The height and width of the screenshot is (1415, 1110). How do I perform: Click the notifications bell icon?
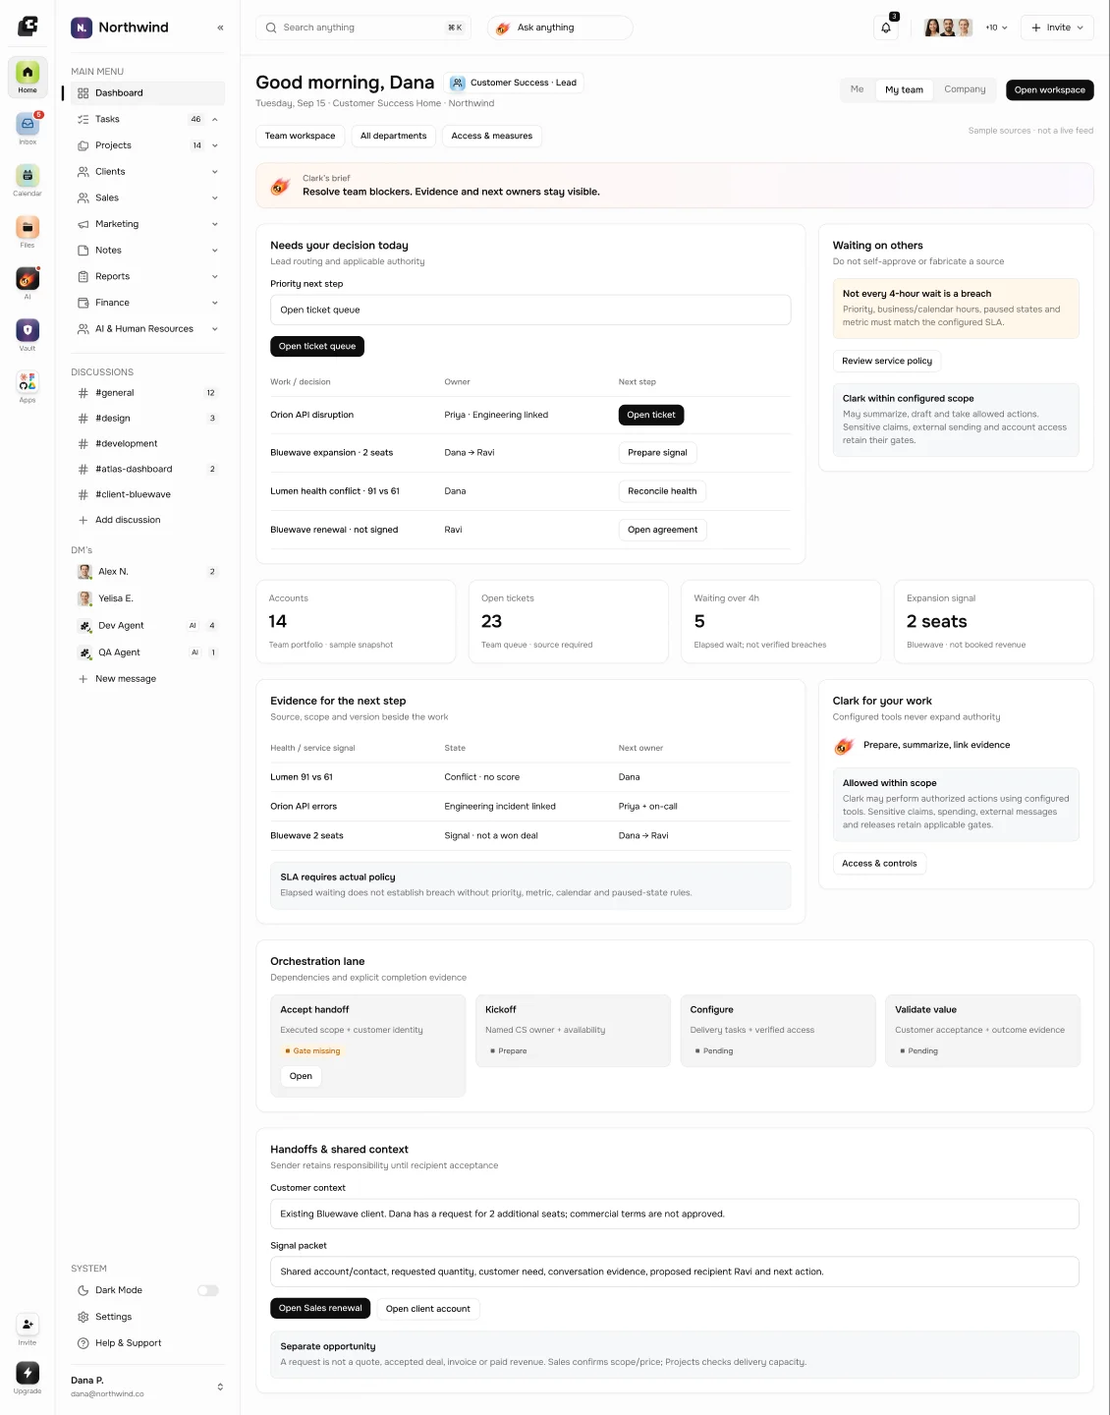pos(886,28)
